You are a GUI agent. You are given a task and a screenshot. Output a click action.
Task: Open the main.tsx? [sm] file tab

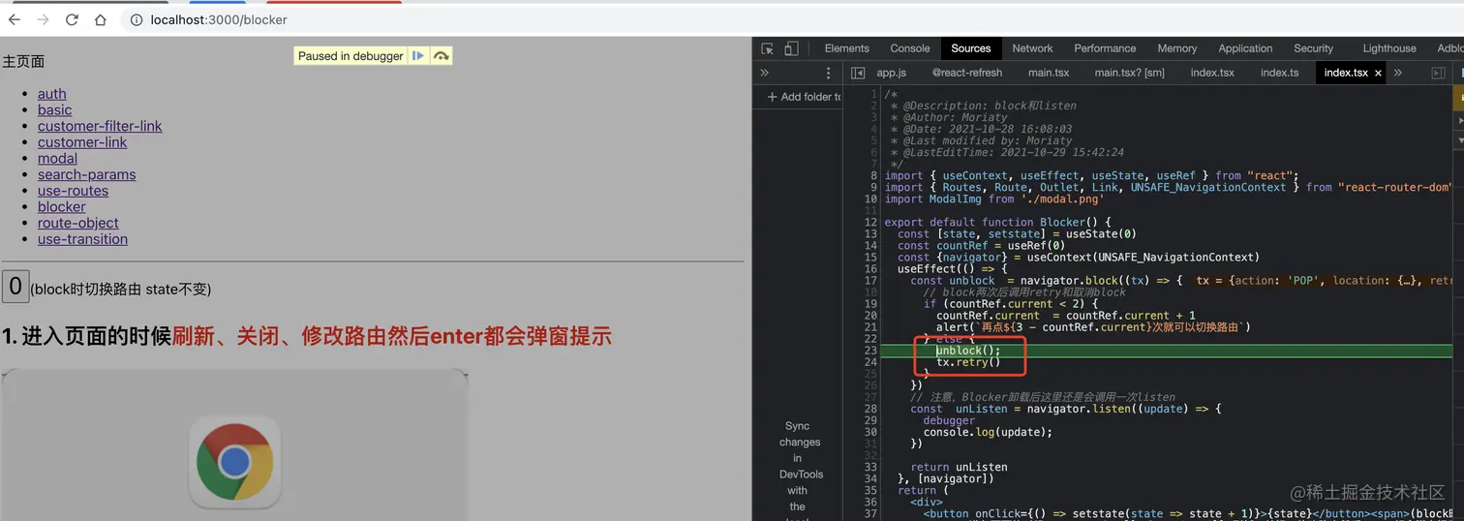(1130, 73)
